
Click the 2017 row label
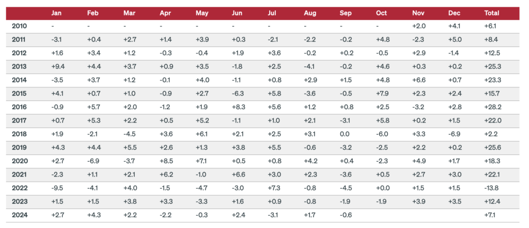(19, 120)
